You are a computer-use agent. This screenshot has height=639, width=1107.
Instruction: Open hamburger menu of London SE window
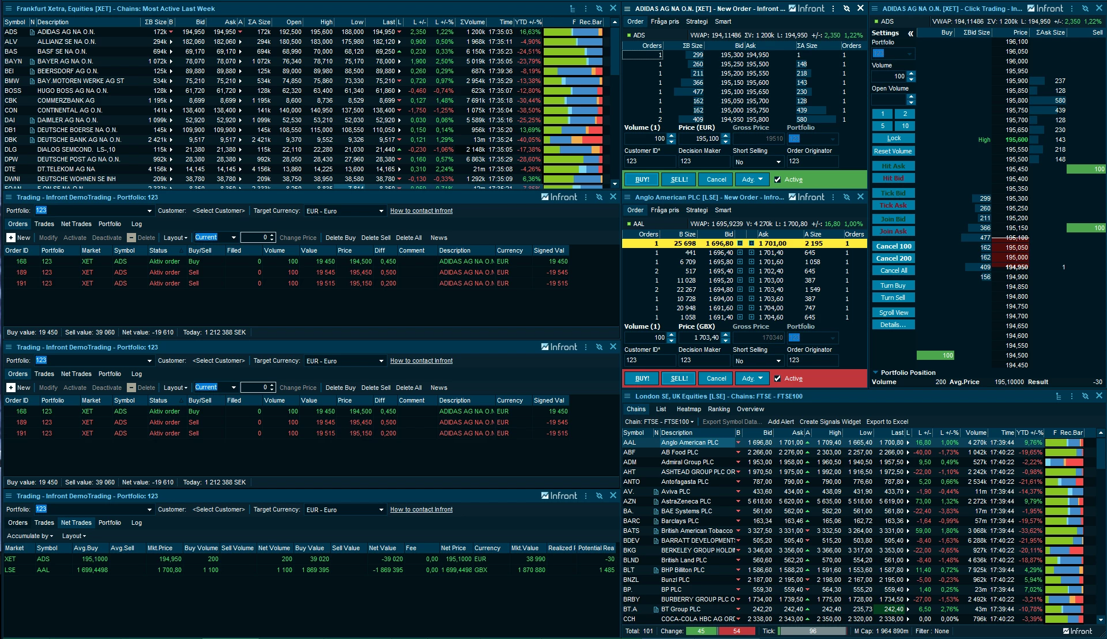click(x=627, y=396)
